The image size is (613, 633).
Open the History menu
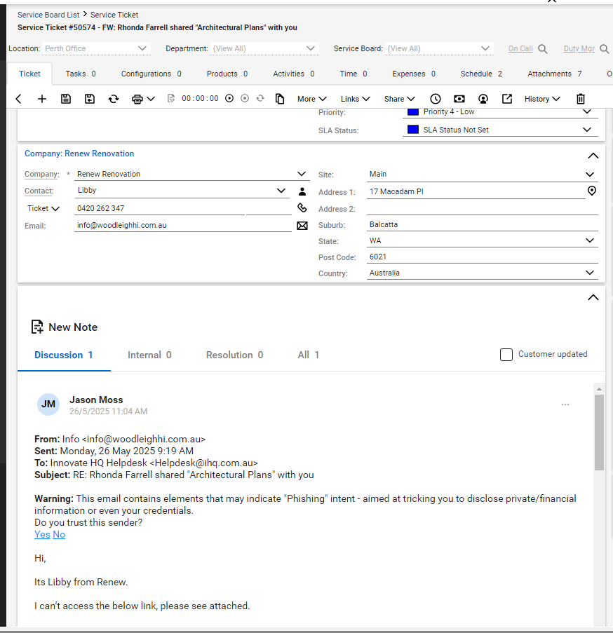[542, 99]
